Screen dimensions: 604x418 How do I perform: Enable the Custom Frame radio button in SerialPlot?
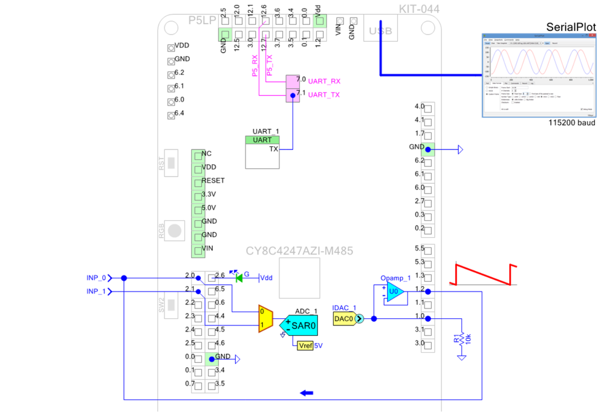point(487,94)
